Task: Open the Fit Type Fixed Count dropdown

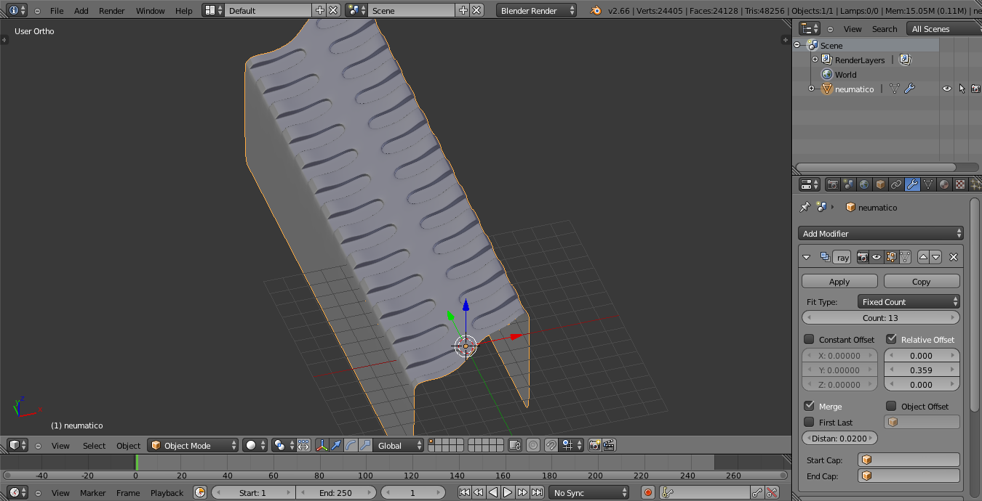Action: click(x=909, y=301)
